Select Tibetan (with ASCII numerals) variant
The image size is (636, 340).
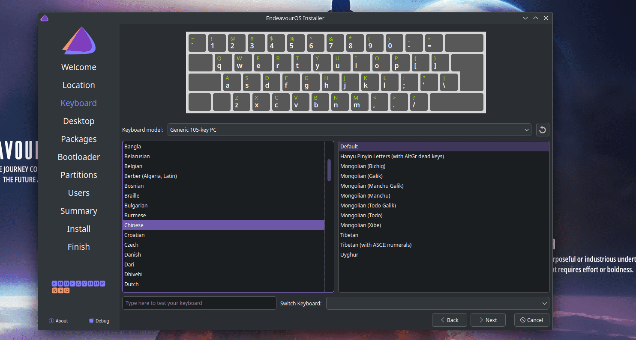444,245
